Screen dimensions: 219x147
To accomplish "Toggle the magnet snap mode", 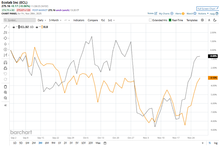I will (x=5, y=62).
